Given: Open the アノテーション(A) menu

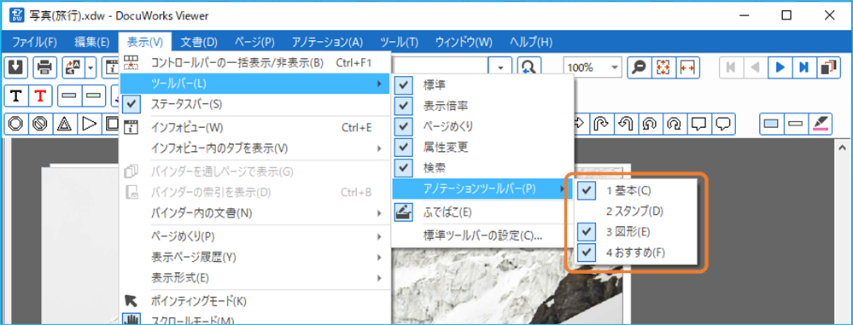Looking at the screenshot, I should pos(327,42).
